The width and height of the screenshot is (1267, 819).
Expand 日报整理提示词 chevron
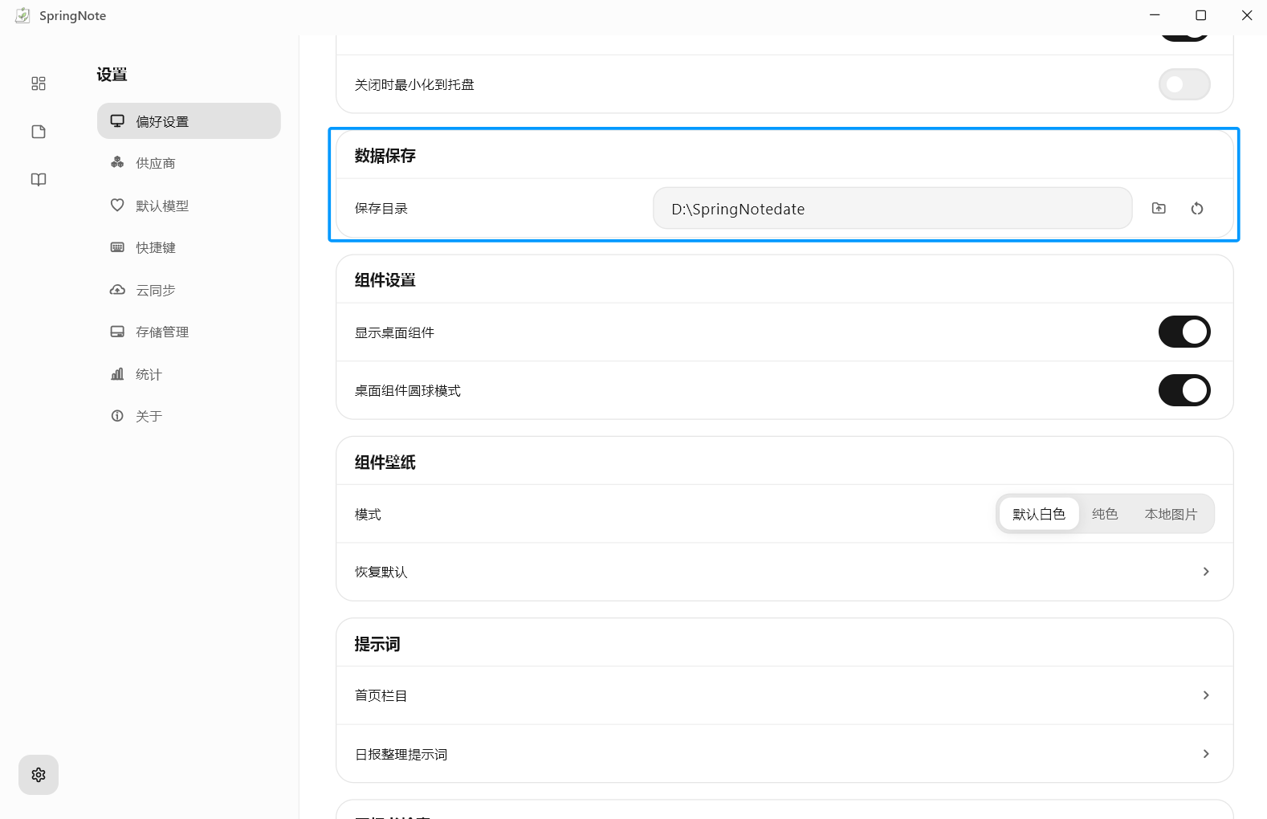pos(1206,754)
